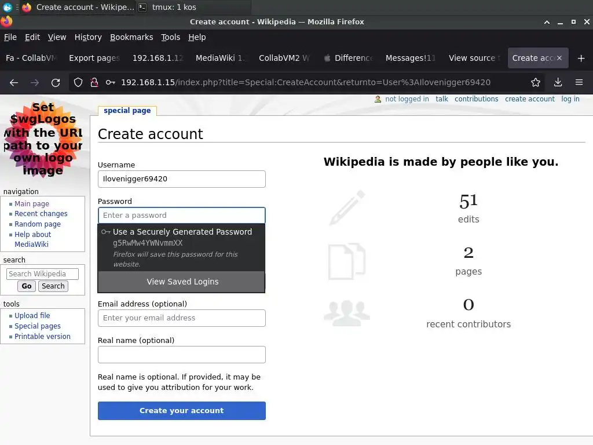Open the View menu
The width and height of the screenshot is (593, 445).
(57, 37)
